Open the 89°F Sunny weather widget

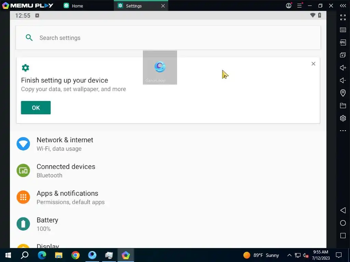click(x=261, y=255)
